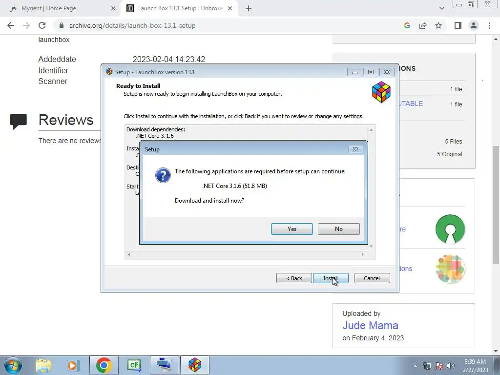Click the Reviews speech bubble icon
This screenshot has width=500, height=375.
18,121
